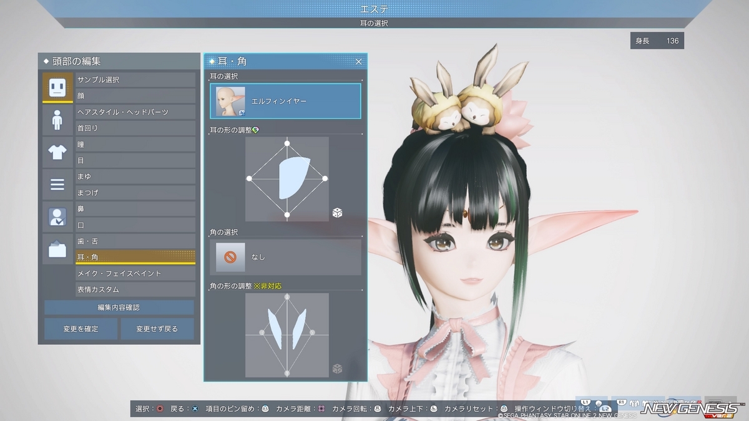Open the three-line list icon tab
Screen dimensions: 749x421
click(x=57, y=185)
